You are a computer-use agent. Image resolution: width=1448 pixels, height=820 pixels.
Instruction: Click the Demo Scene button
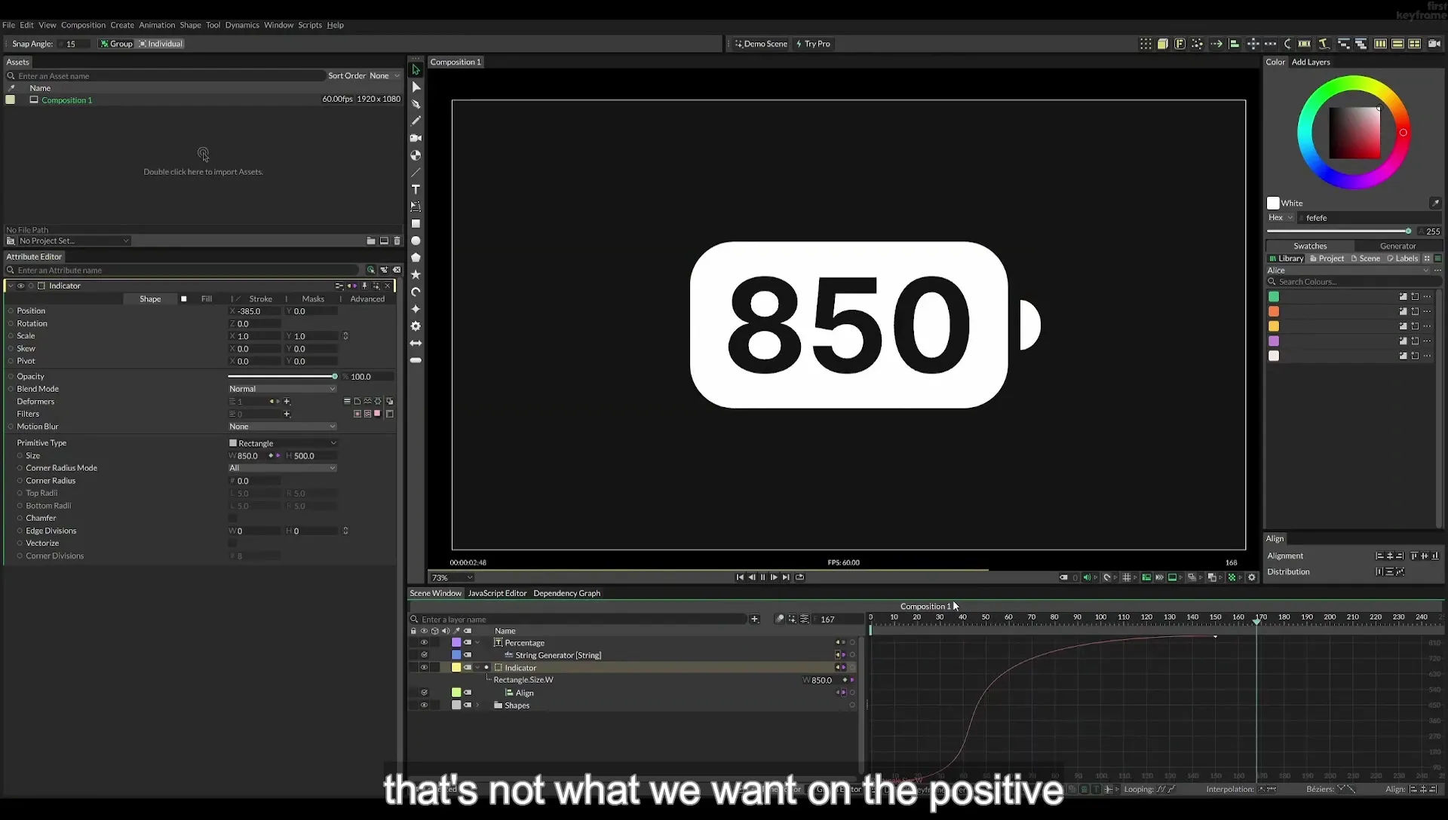761,44
